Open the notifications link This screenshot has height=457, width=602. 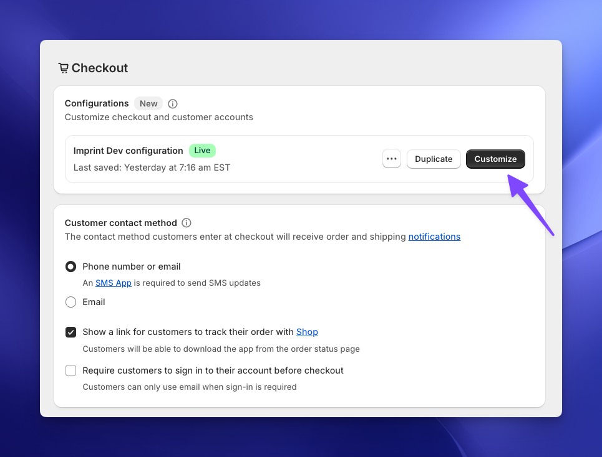click(x=434, y=236)
